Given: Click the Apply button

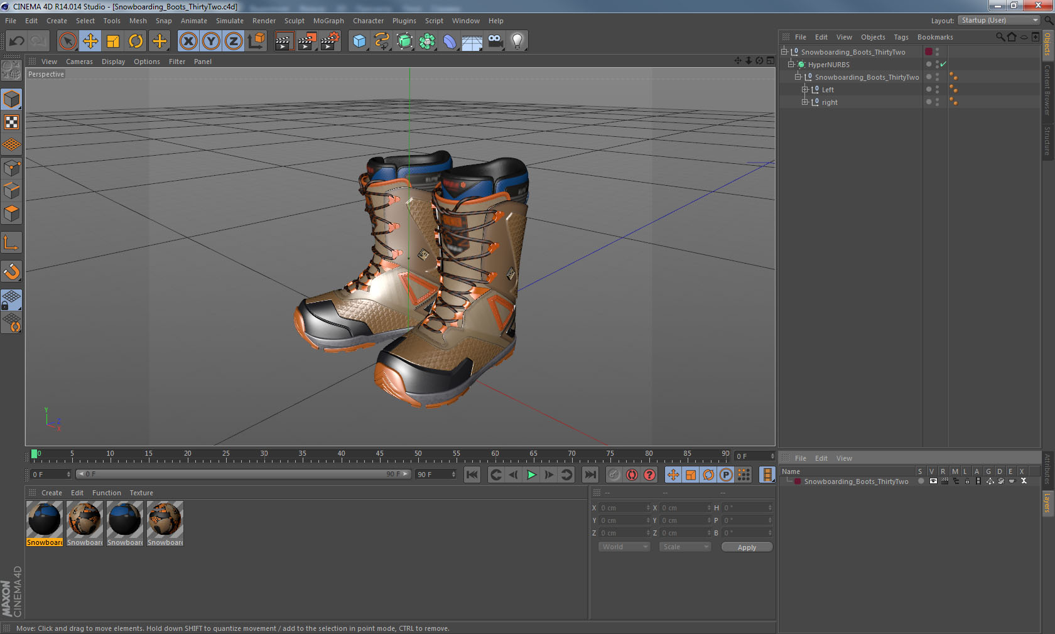Looking at the screenshot, I should coord(747,547).
